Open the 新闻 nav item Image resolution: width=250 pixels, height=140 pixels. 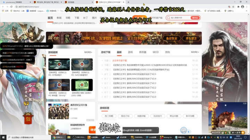pos(59,18)
